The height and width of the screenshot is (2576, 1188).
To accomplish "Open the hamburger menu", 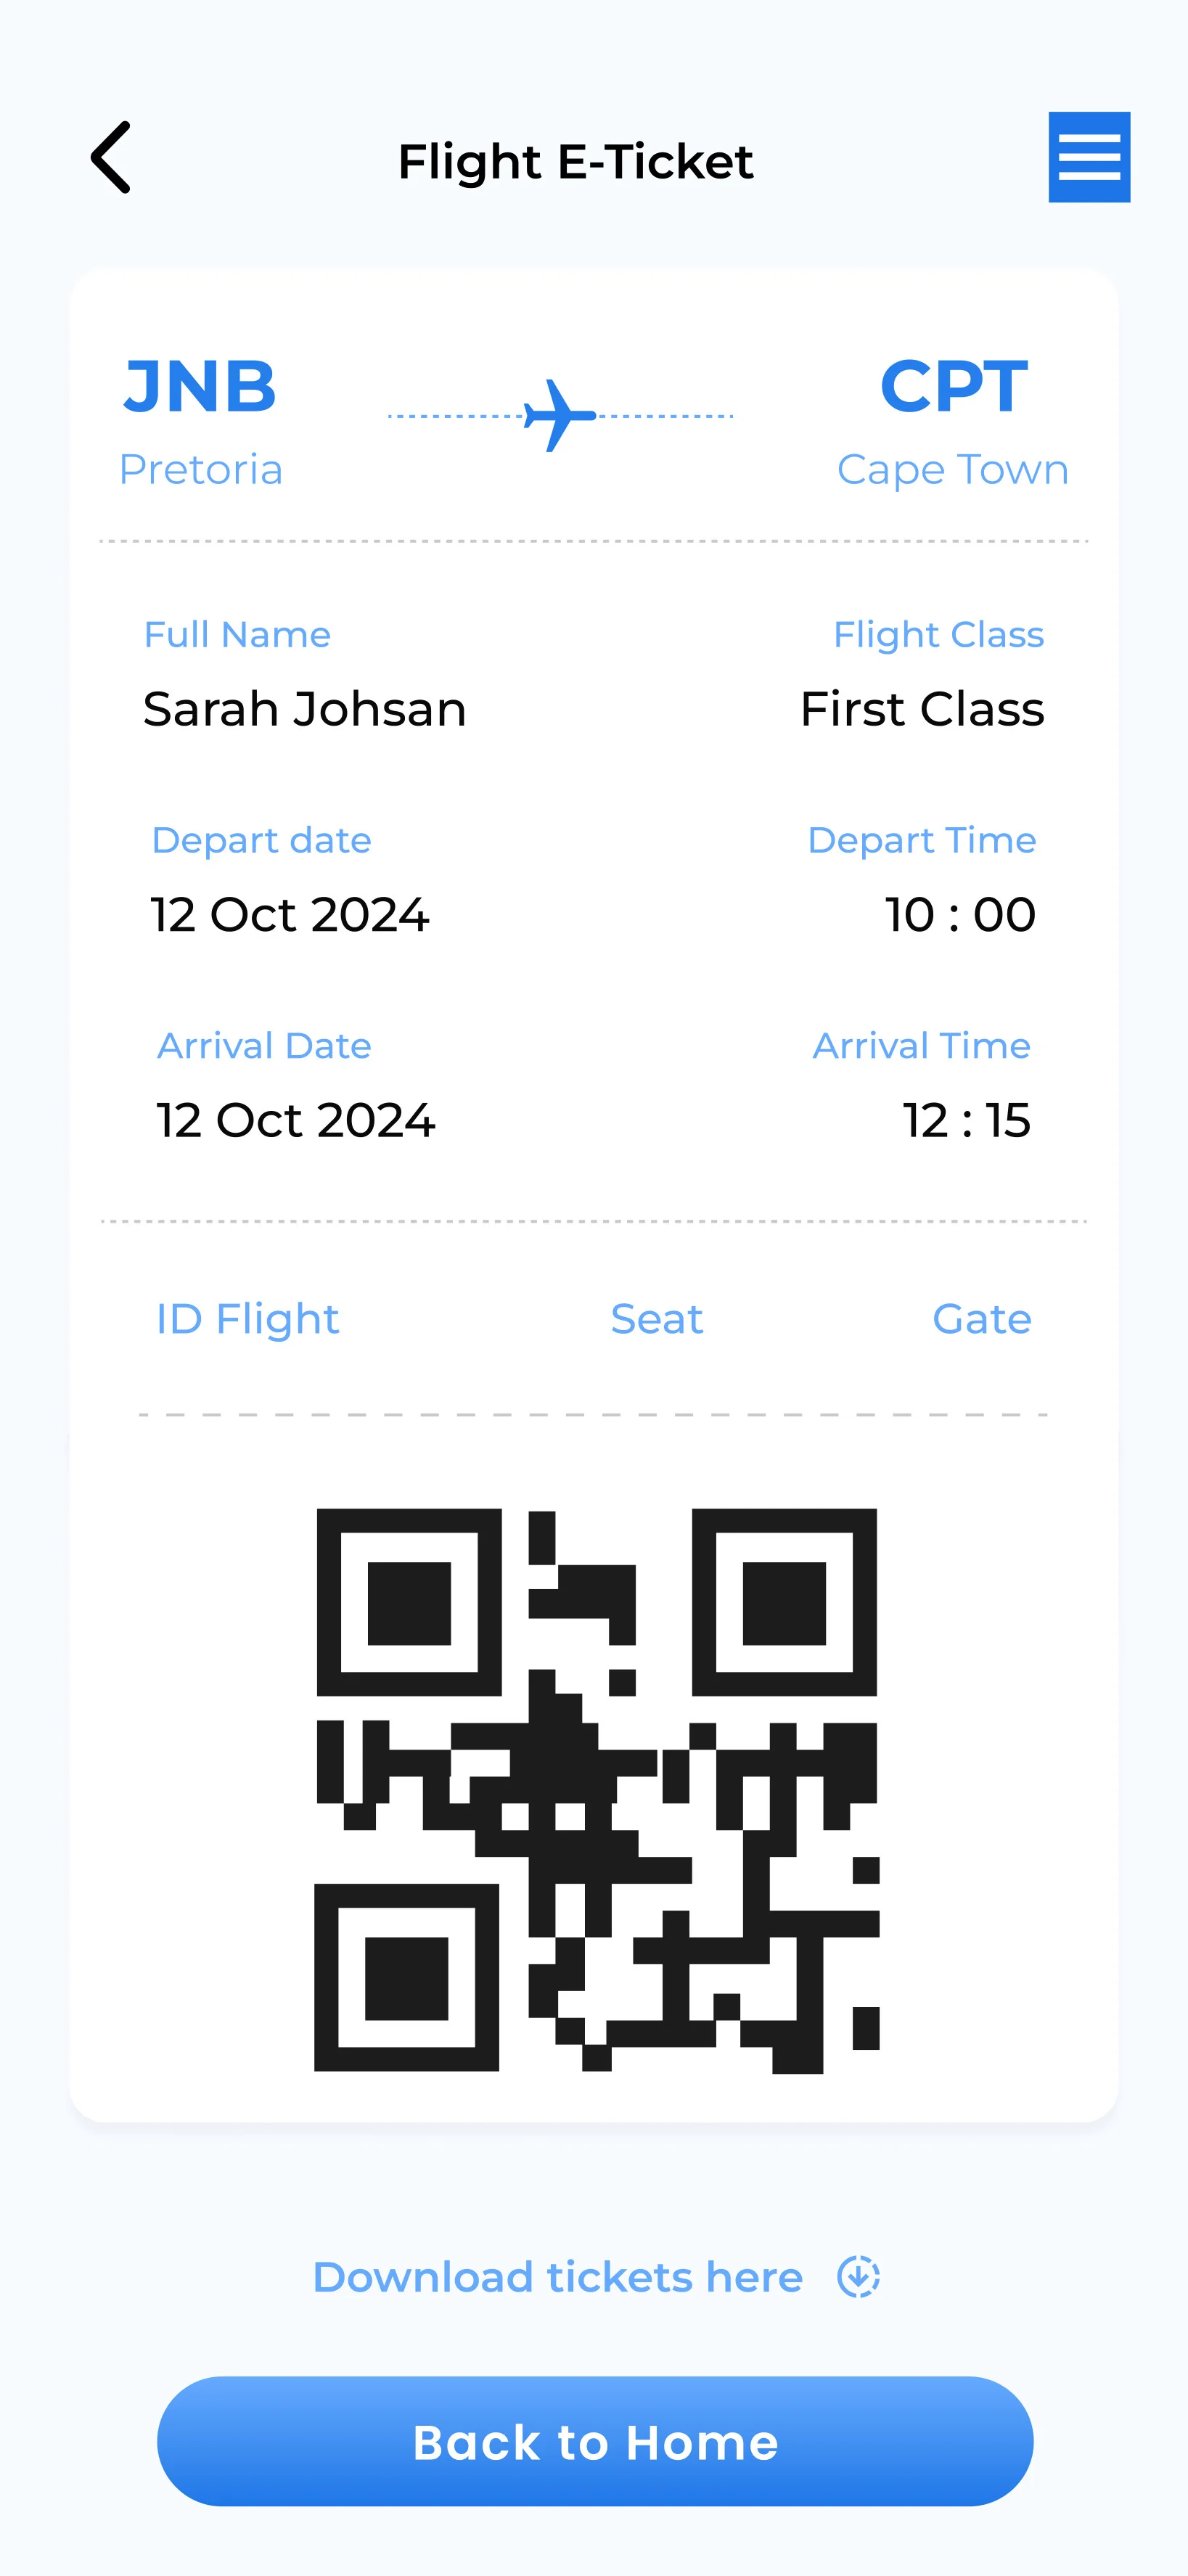I will pyautogui.click(x=1088, y=157).
